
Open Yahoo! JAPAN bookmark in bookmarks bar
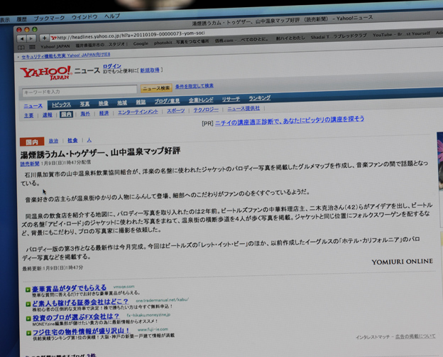coord(55,46)
